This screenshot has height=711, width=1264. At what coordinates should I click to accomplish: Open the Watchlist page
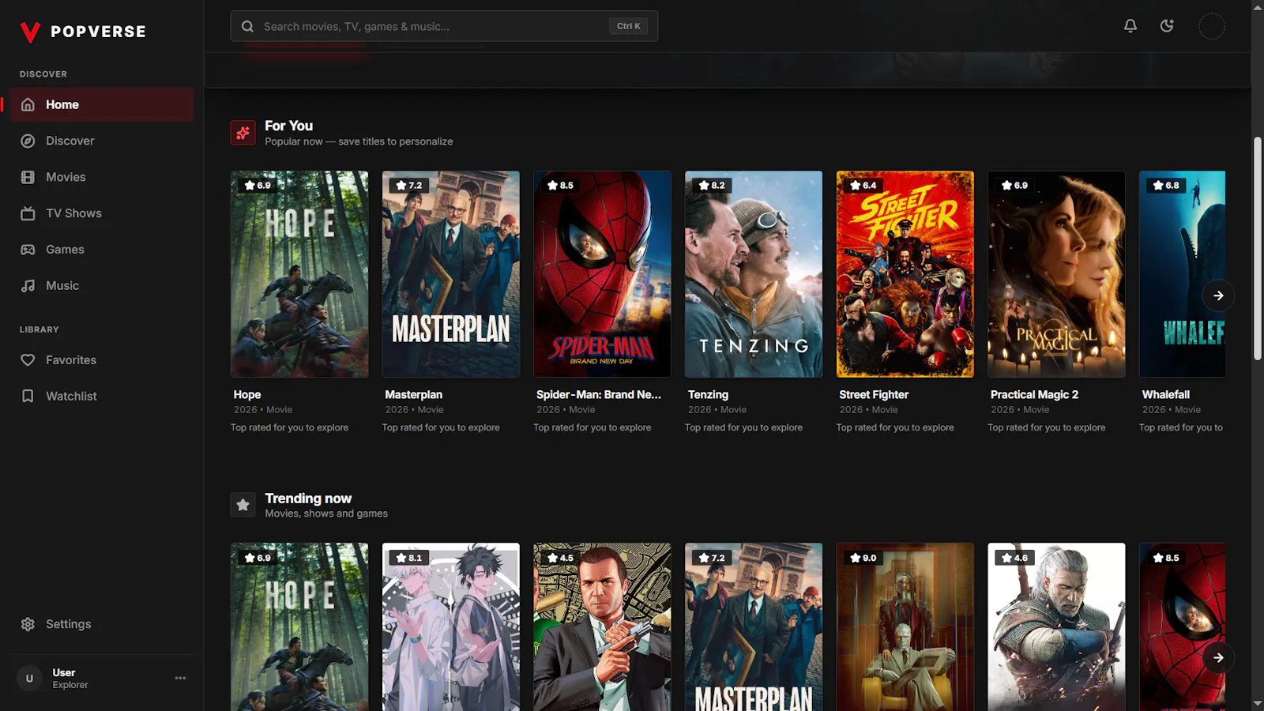pyautogui.click(x=102, y=397)
